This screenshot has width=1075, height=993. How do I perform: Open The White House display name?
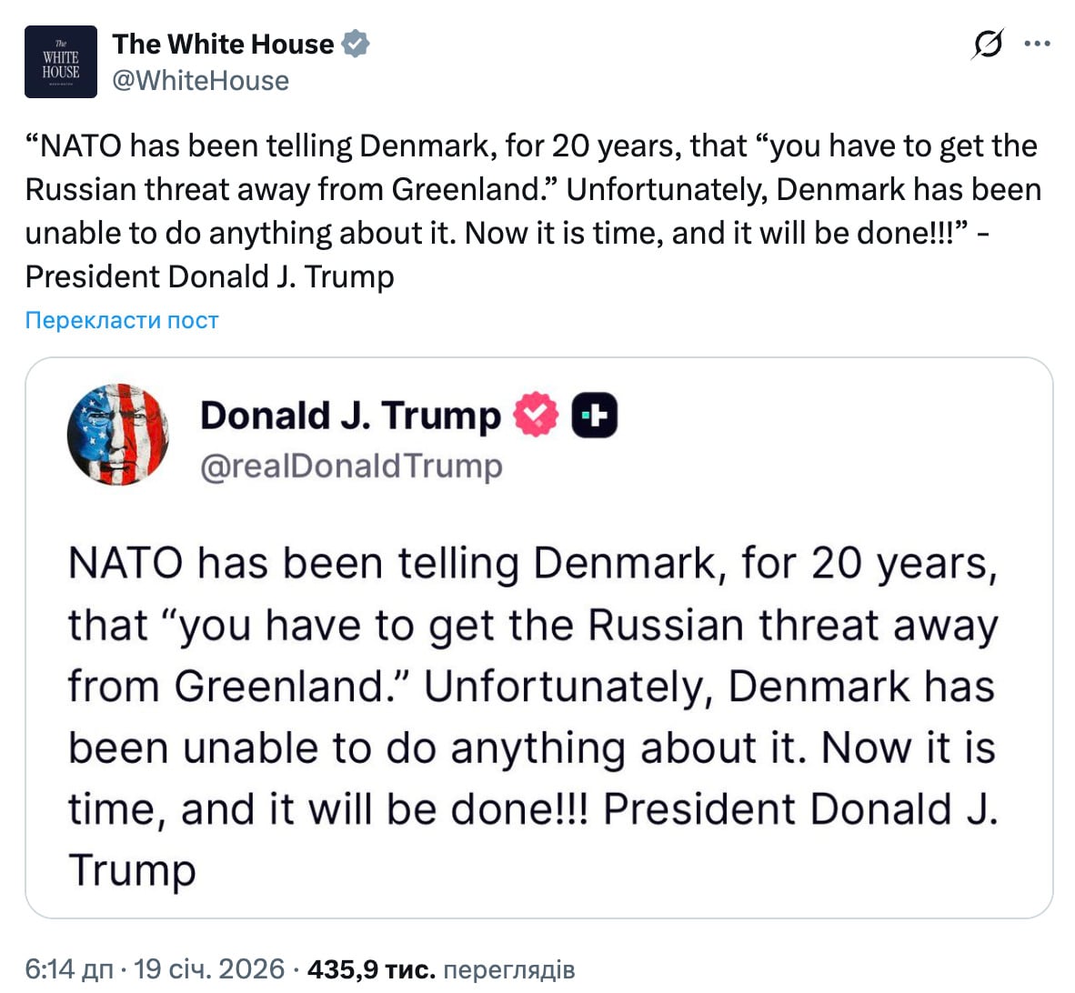[x=223, y=44]
